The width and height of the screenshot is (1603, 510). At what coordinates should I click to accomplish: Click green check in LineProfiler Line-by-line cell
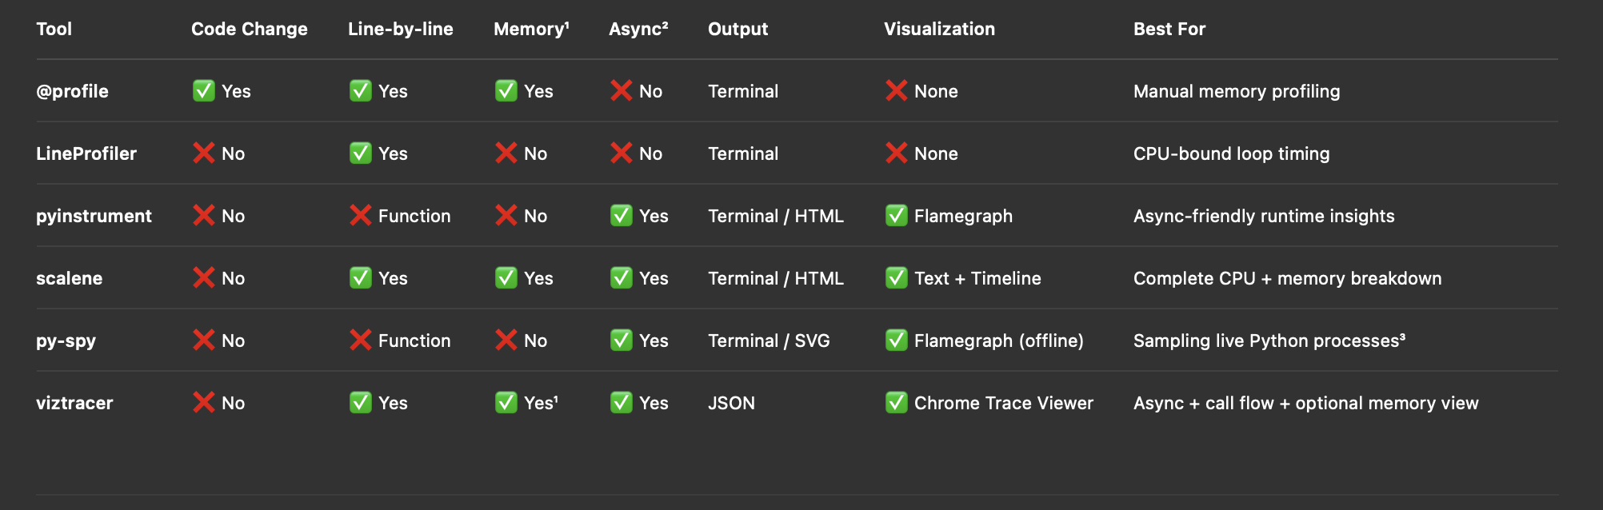point(361,153)
